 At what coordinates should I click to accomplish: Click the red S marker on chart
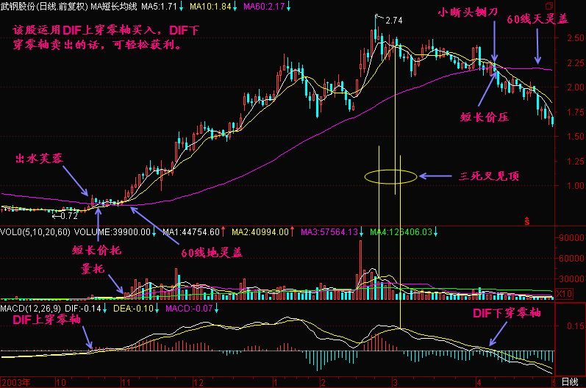click(526, 220)
